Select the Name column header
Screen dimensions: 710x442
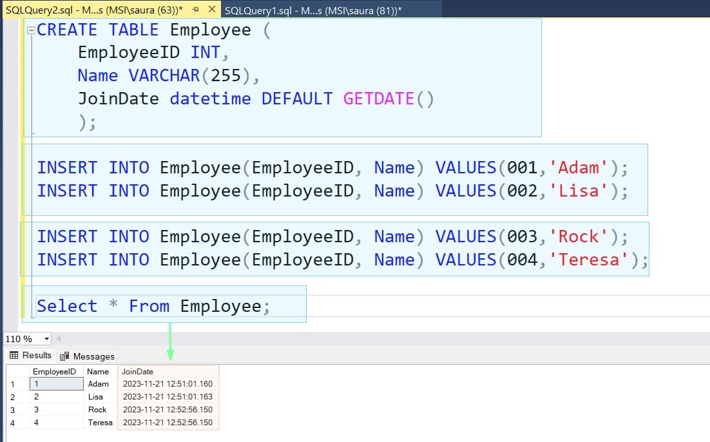click(x=98, y=371)
